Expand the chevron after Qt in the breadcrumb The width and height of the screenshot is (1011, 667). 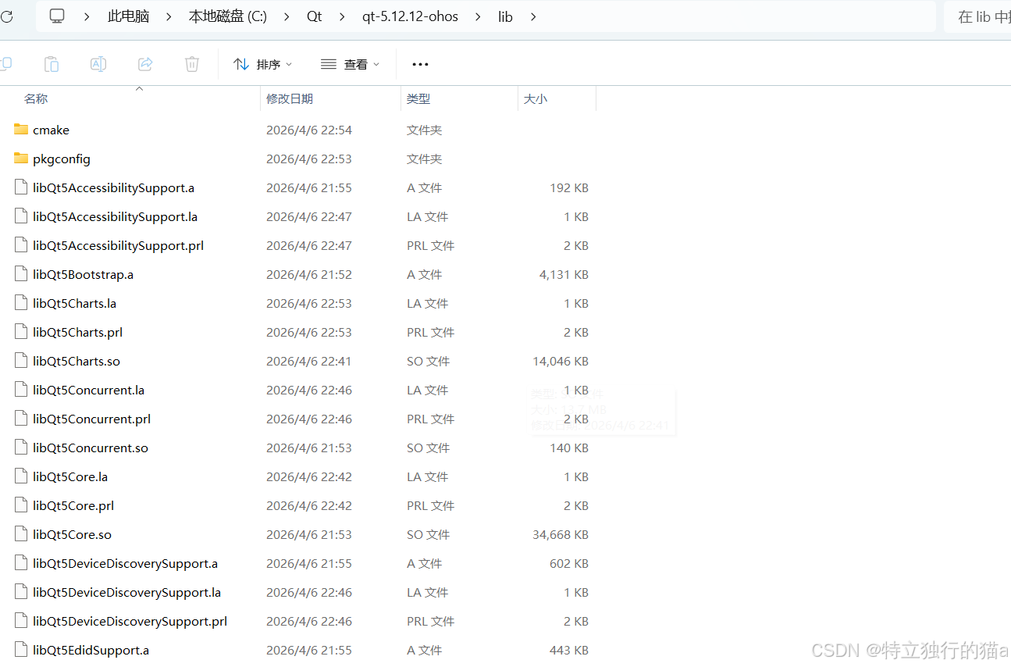point(342,16)
